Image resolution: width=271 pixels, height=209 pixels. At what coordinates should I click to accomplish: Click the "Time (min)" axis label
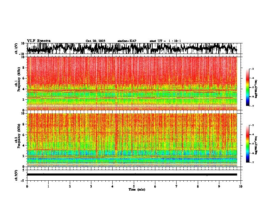[x=137, y=190]
